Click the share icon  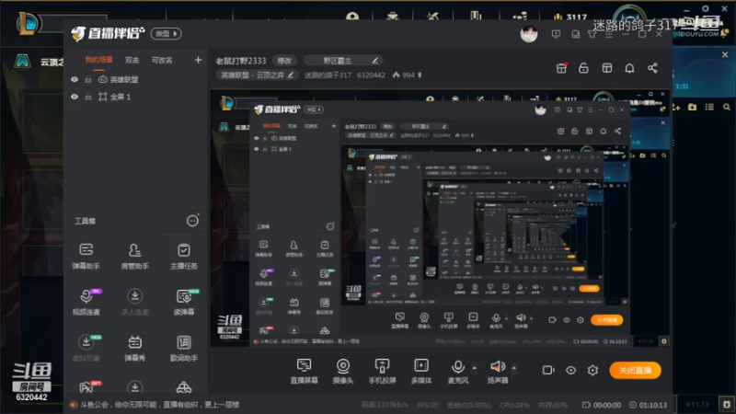[x=652, y=68]
